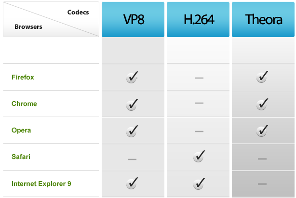The image size is (296, 198).
Task: Click Internet Explorer 9 VP8 checkmark
Action: 132,183
